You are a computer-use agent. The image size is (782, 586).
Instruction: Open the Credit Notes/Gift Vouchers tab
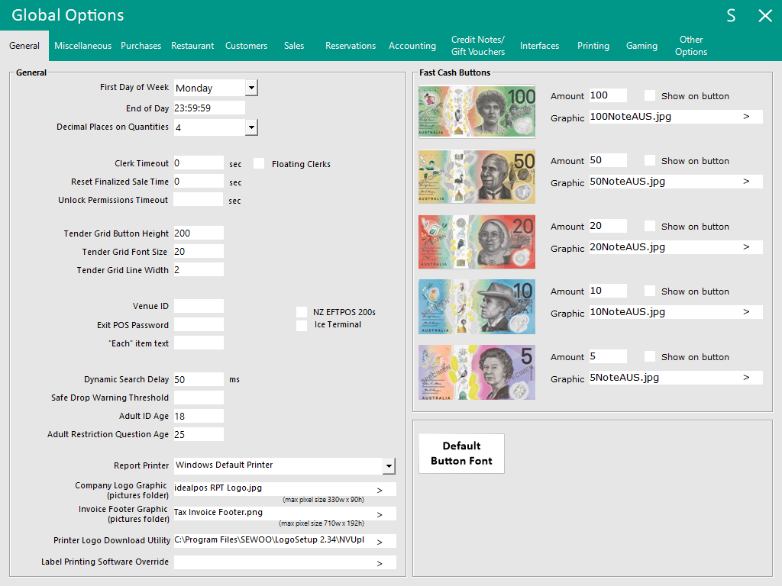point(478,46)
